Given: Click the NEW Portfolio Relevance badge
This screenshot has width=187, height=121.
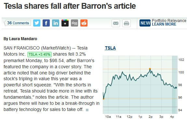Looking at the screenshot, I should 145,23.
